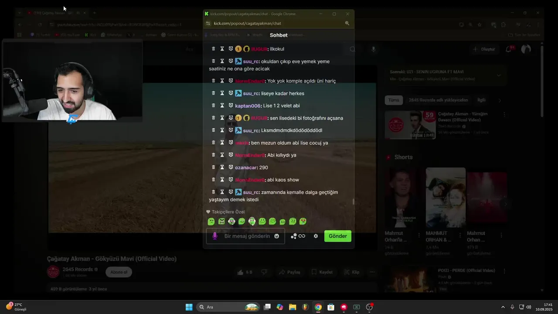Show more filter chips arrow on YouTube

click(x=500, y=100)
